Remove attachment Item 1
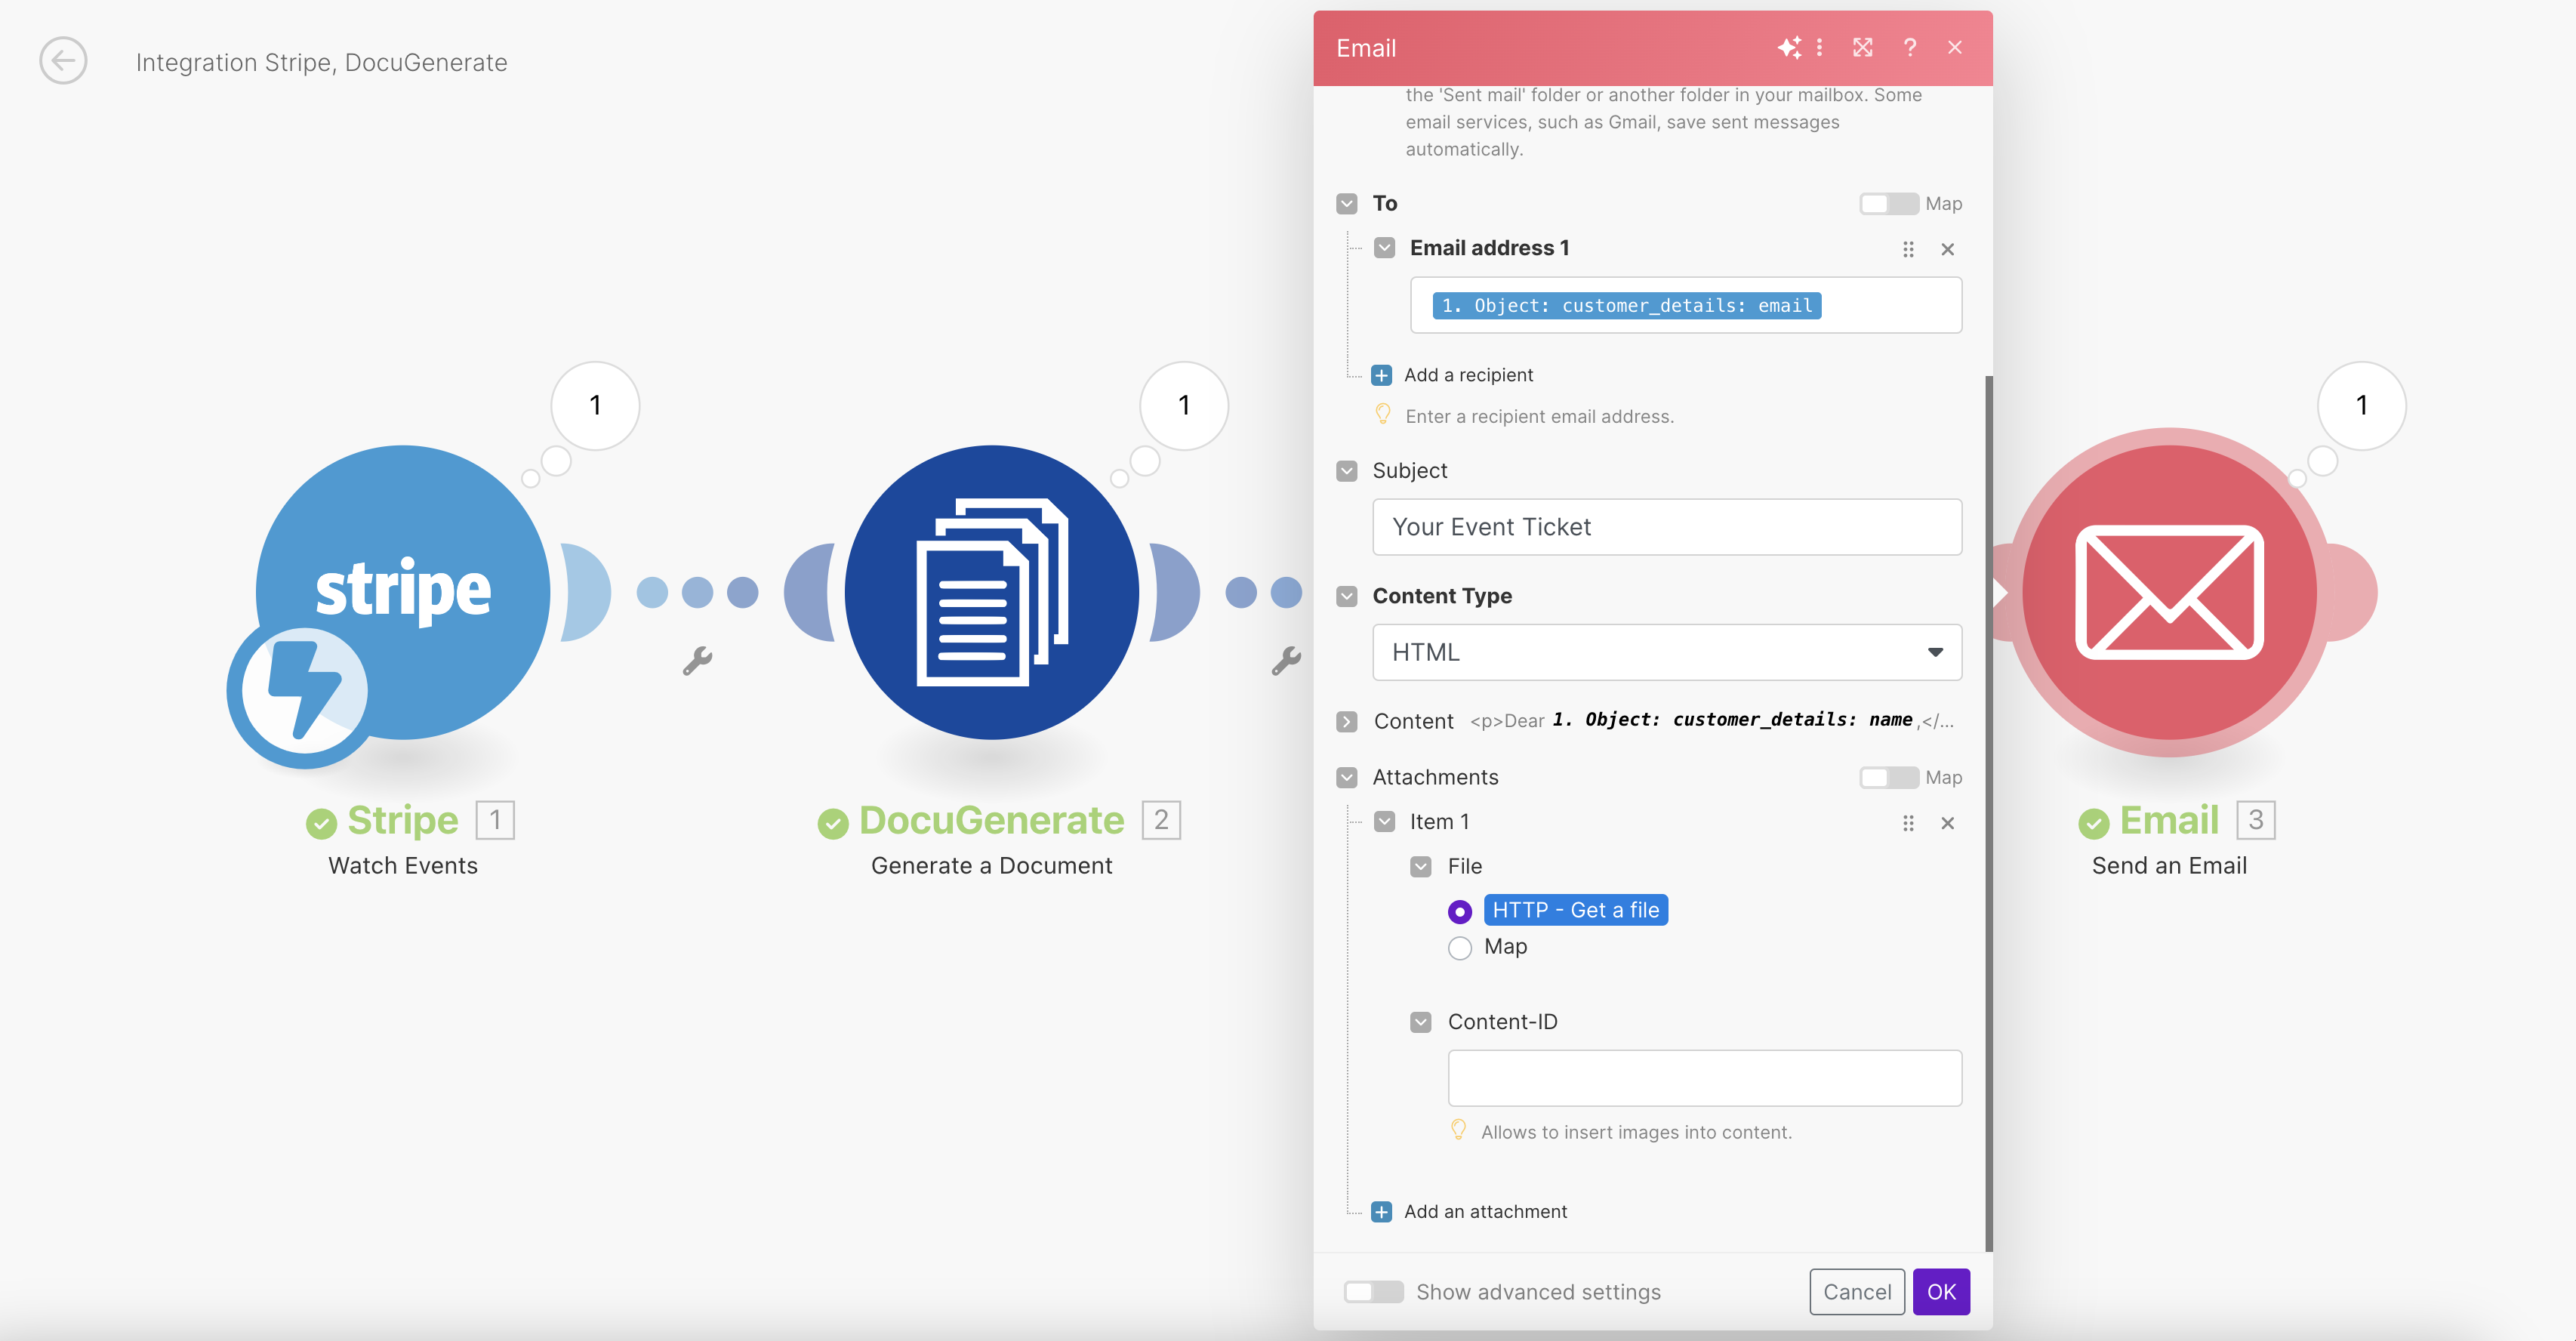The image size is (2576, 1341). (x=1947, y=823)
